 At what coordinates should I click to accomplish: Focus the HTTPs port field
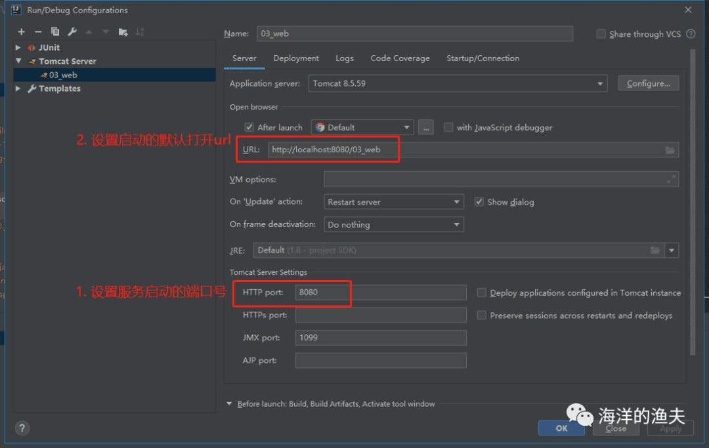(x=381, y=316)
